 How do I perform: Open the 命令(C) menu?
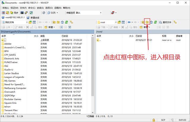click(32, 8)
